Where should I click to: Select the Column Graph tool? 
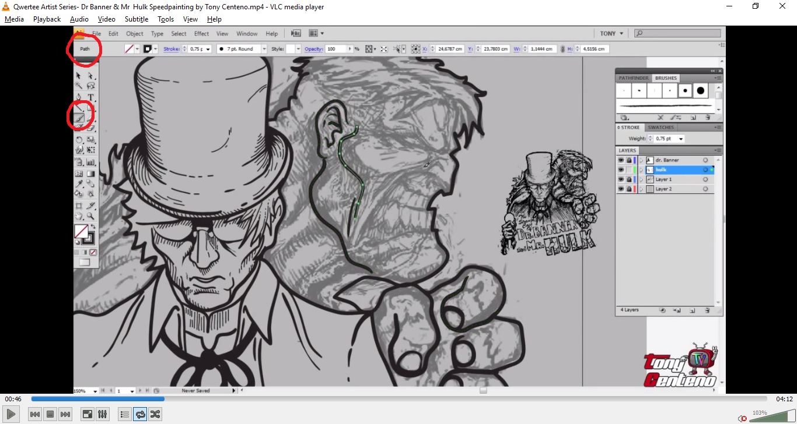(90, 162)
